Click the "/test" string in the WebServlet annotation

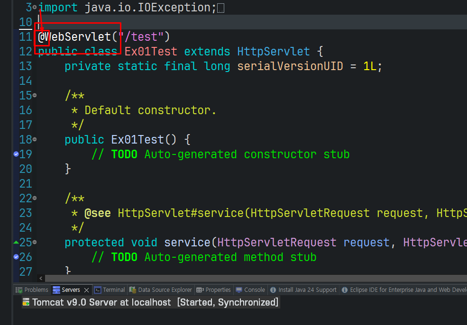(141, 36)
